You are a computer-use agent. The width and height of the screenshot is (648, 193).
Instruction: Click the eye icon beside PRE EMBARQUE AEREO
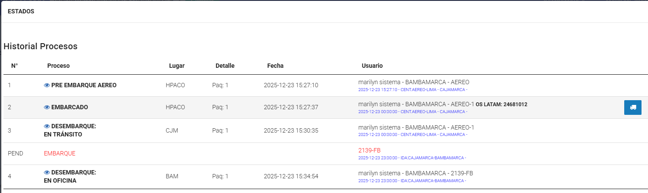[x=47, y=85]
